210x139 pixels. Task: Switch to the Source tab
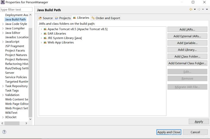coord(46,18)
